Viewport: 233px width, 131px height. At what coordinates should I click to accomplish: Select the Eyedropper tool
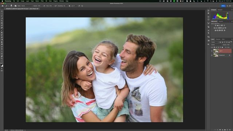(x=2, y=25)
